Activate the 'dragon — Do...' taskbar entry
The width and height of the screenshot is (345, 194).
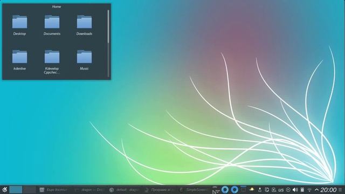(x=89, y=190)
